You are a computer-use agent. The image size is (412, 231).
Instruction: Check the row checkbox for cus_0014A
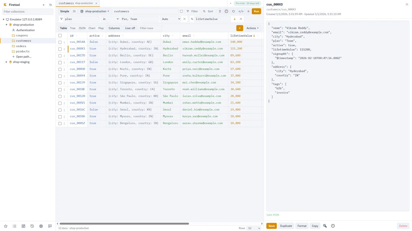[x=60, y=42]
